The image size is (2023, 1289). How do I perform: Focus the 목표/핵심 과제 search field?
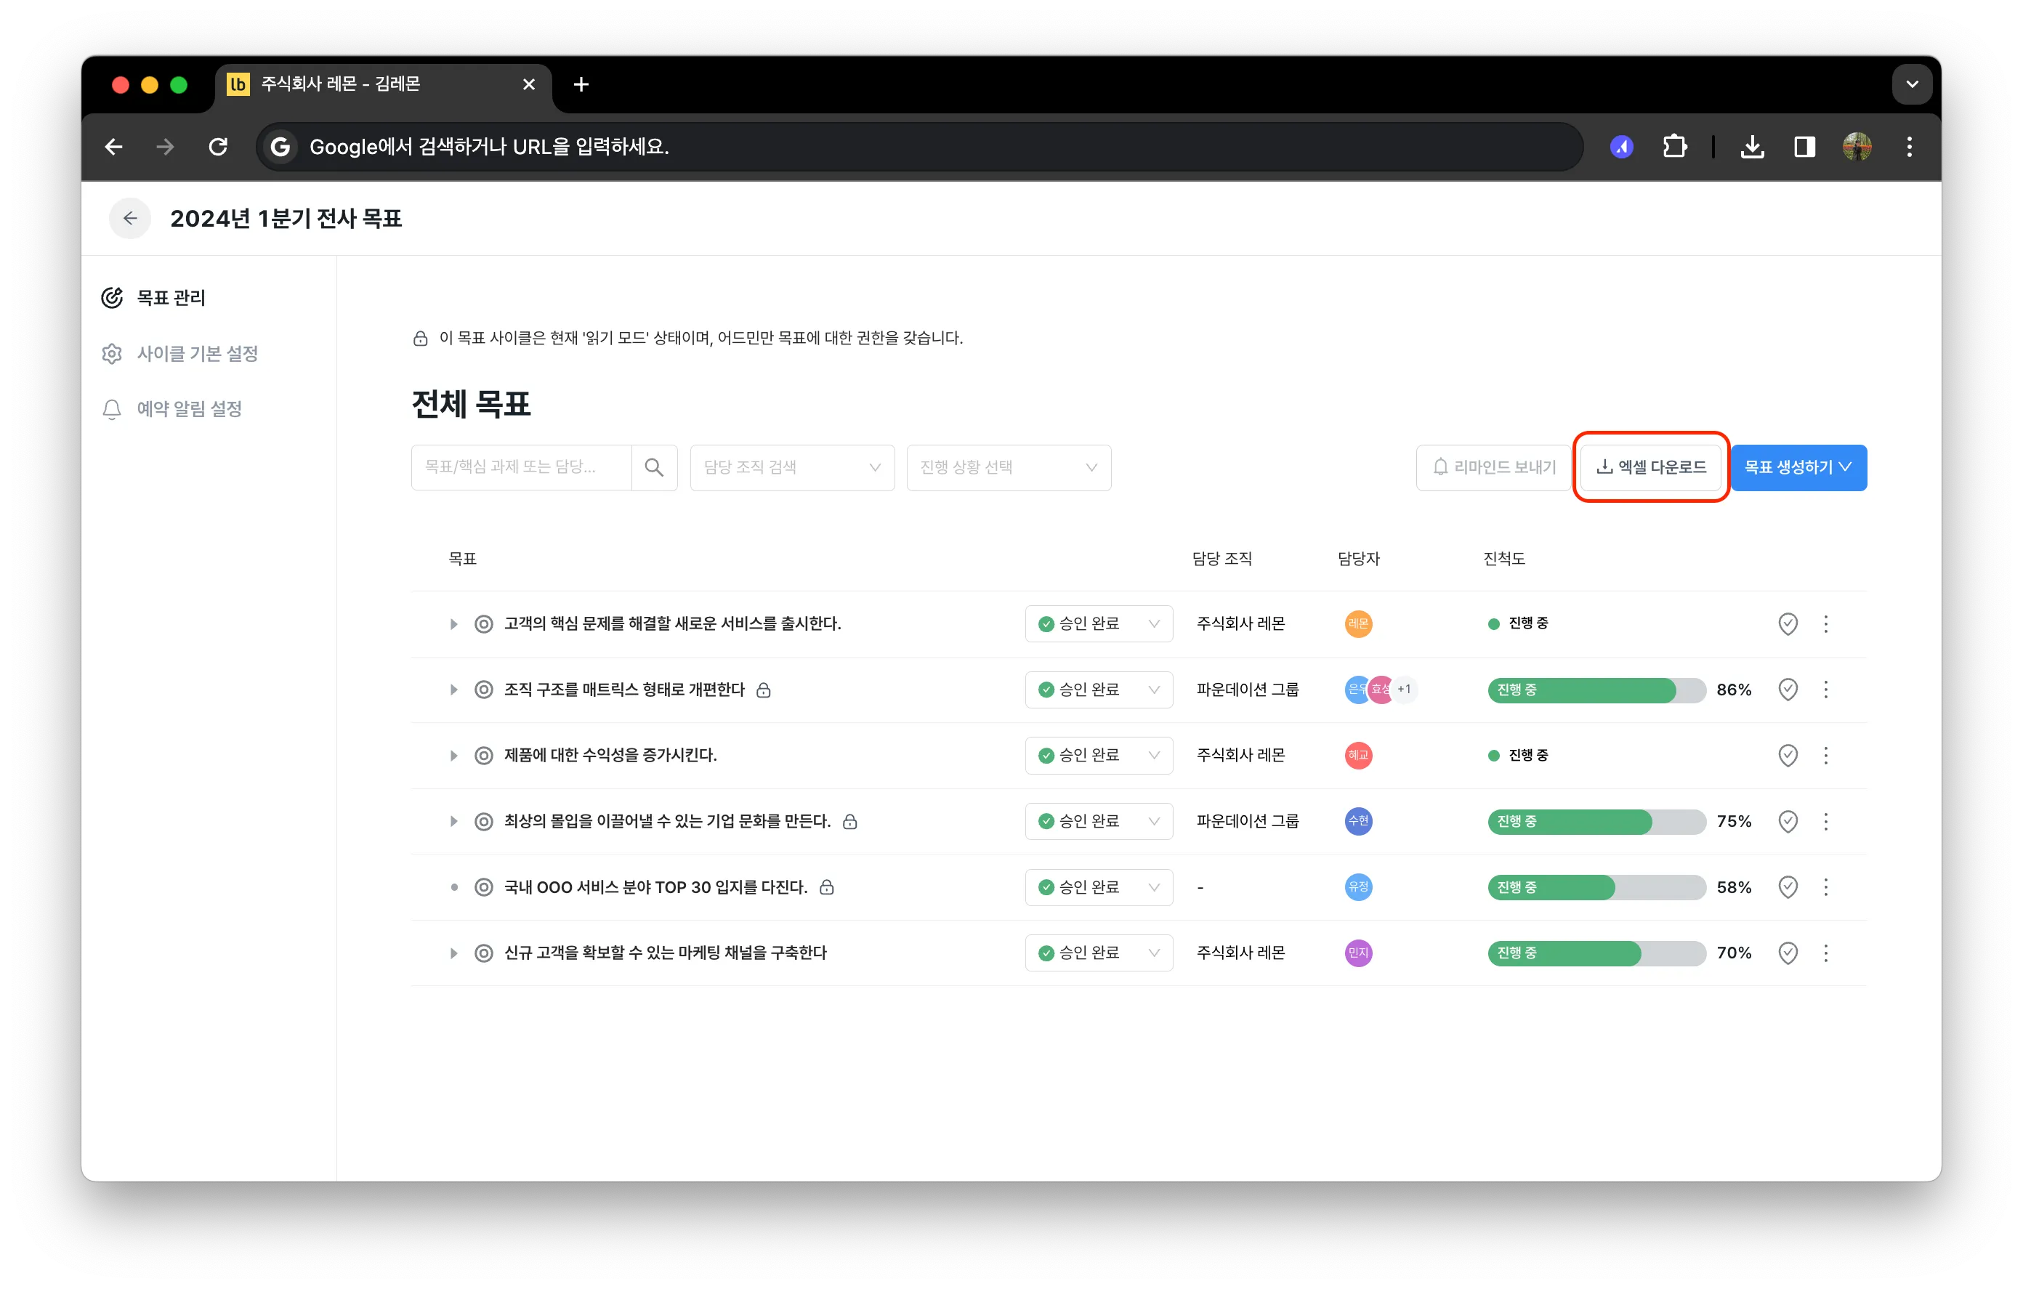tap(522, 467)
